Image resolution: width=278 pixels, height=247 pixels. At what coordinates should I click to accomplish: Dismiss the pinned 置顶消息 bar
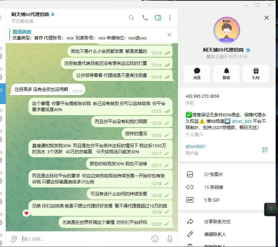[x=169, y=34]
